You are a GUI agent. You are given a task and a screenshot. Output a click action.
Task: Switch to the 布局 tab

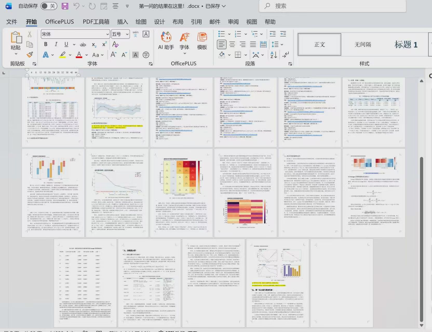coord(178,22)
